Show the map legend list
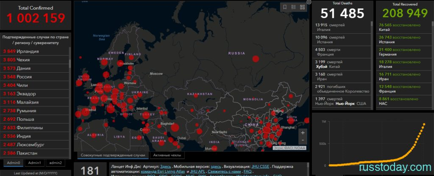434x176 pixels. click(294, 8)
